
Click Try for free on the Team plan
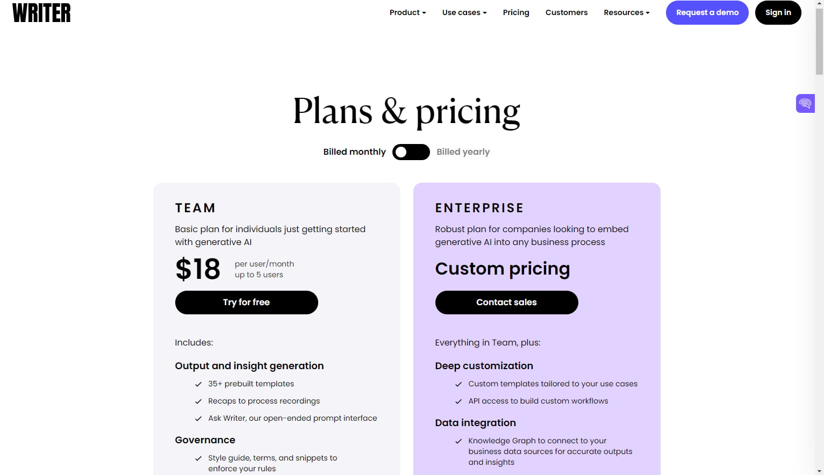tap(246, 302)
